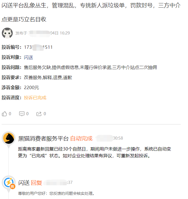188x199 pixels.
Task: Click the thumbs-up like icon
Action: click(x=4, y=114)
